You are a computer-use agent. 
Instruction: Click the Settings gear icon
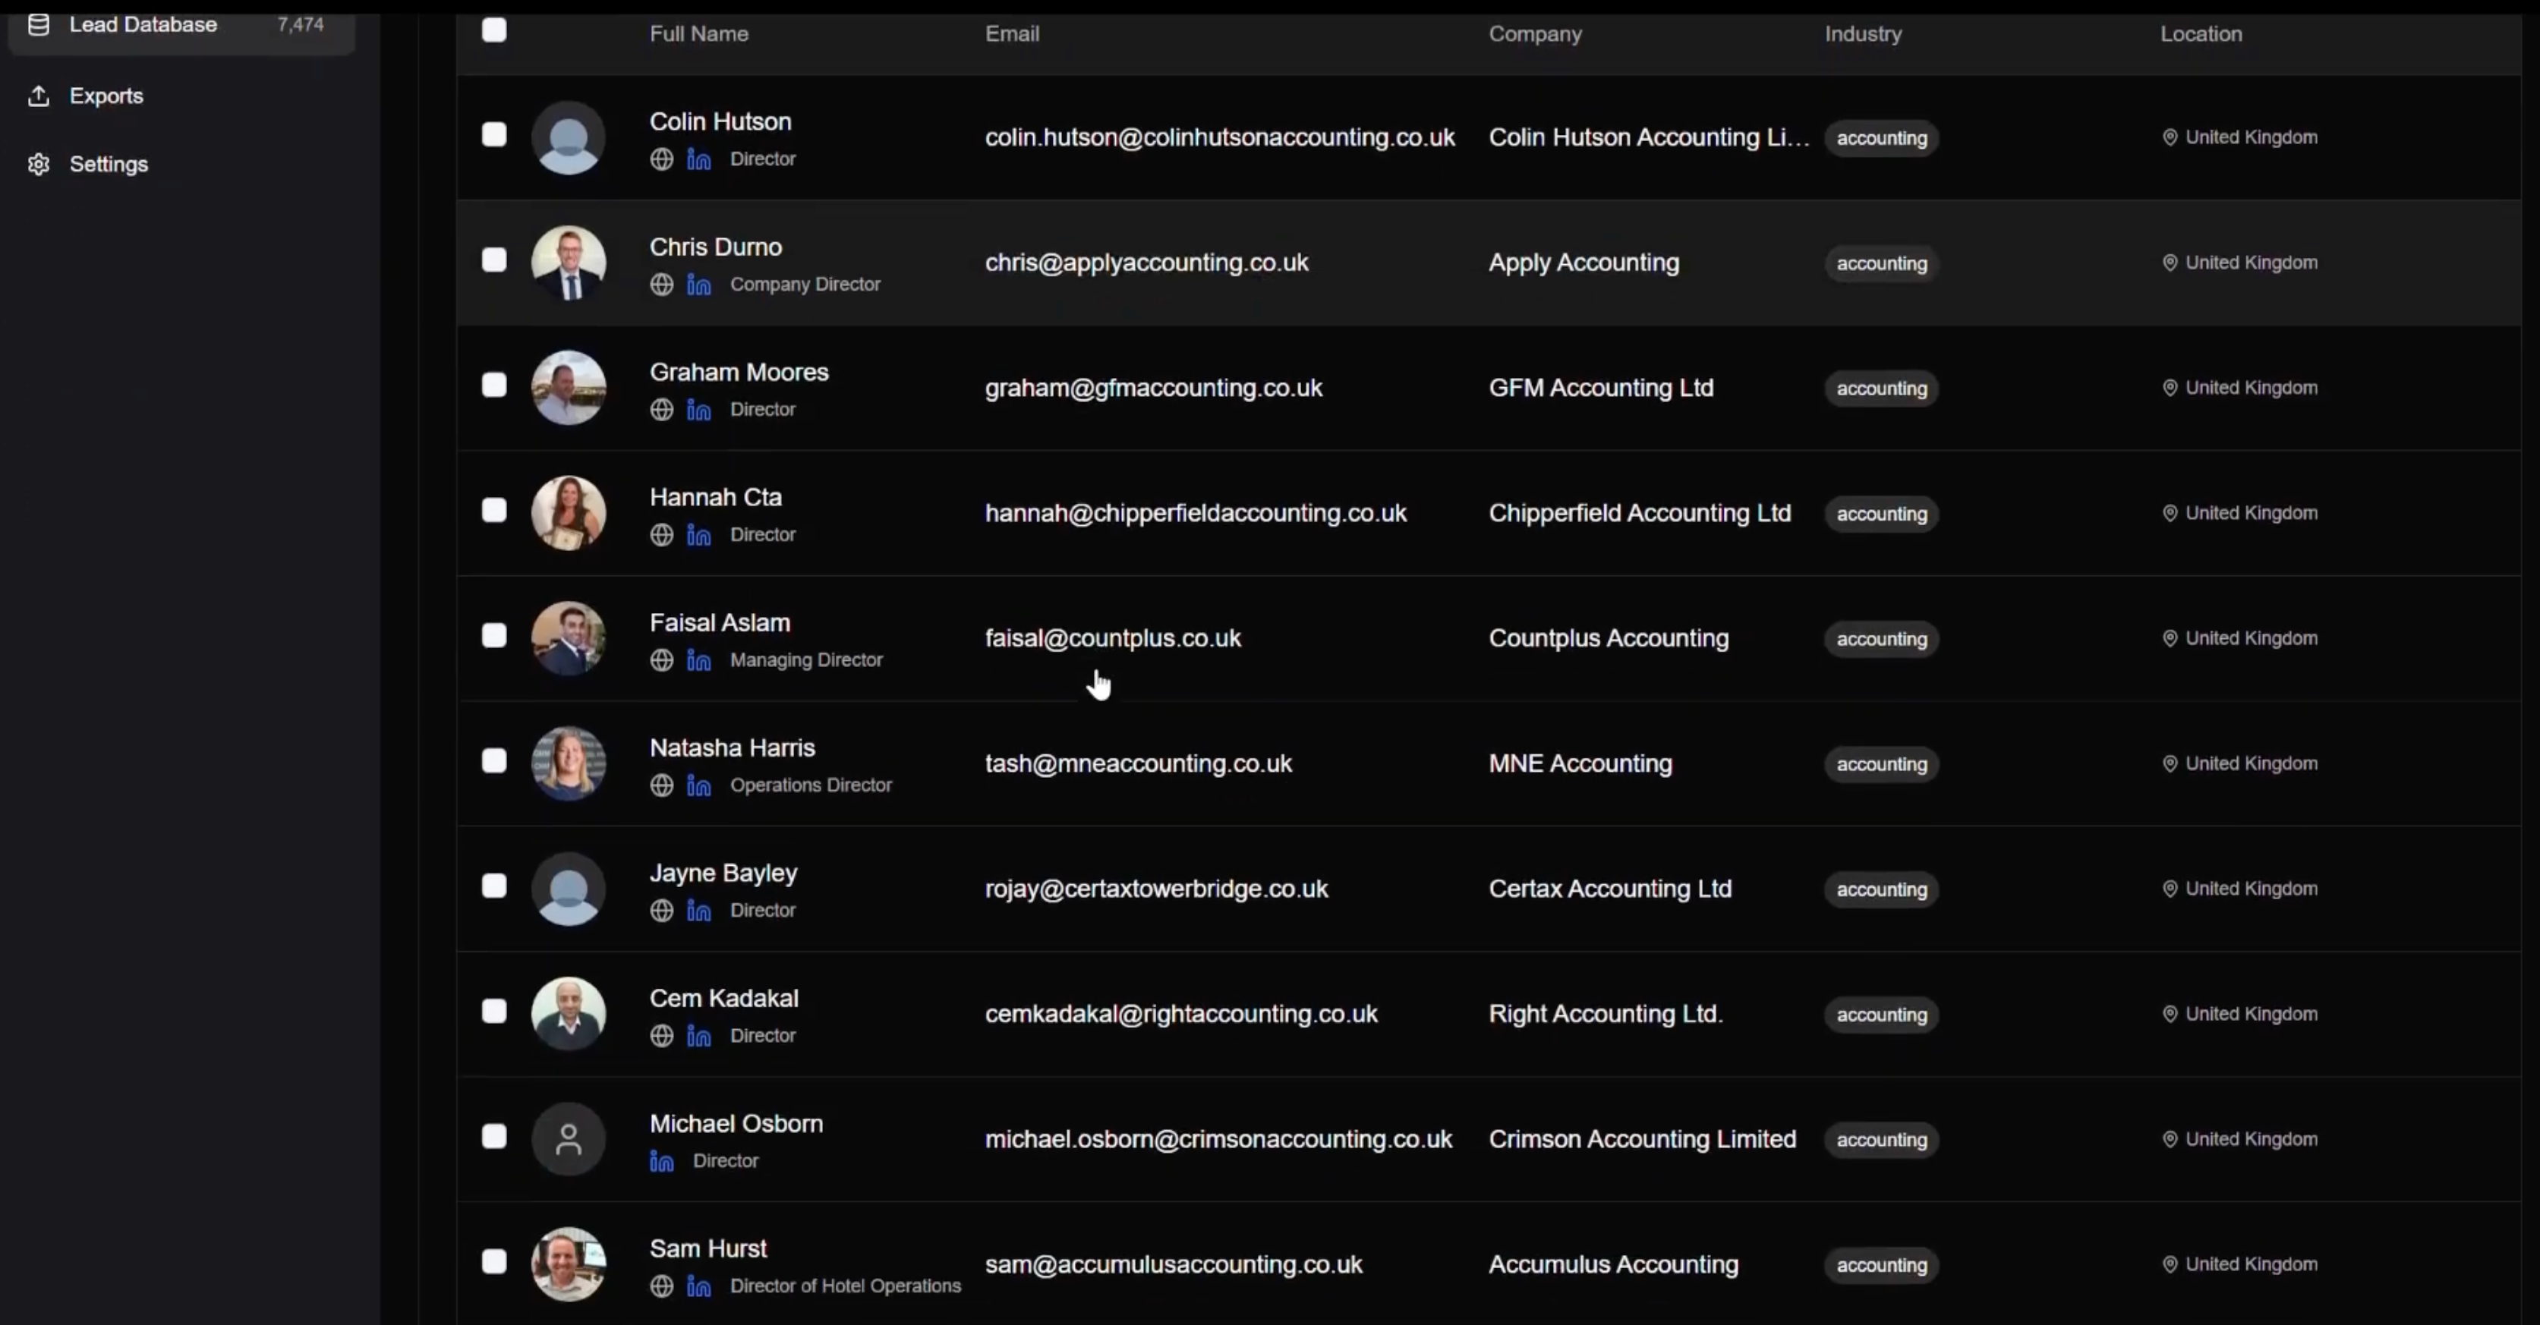tap(39, 164)
